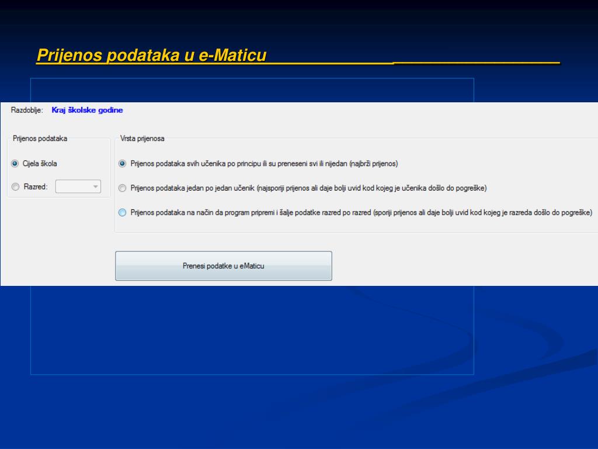
Task: Open the Razred class dropdown
Action: [78, 186]
